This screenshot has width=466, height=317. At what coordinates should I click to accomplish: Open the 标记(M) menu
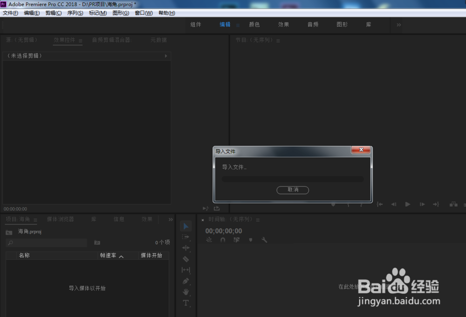pos(98,13)
